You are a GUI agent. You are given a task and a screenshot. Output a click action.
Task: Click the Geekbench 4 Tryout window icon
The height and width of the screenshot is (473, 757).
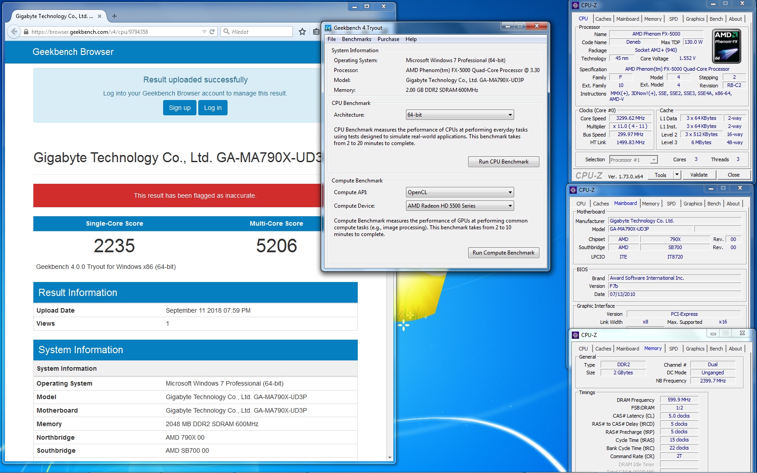tap(328, 28)
